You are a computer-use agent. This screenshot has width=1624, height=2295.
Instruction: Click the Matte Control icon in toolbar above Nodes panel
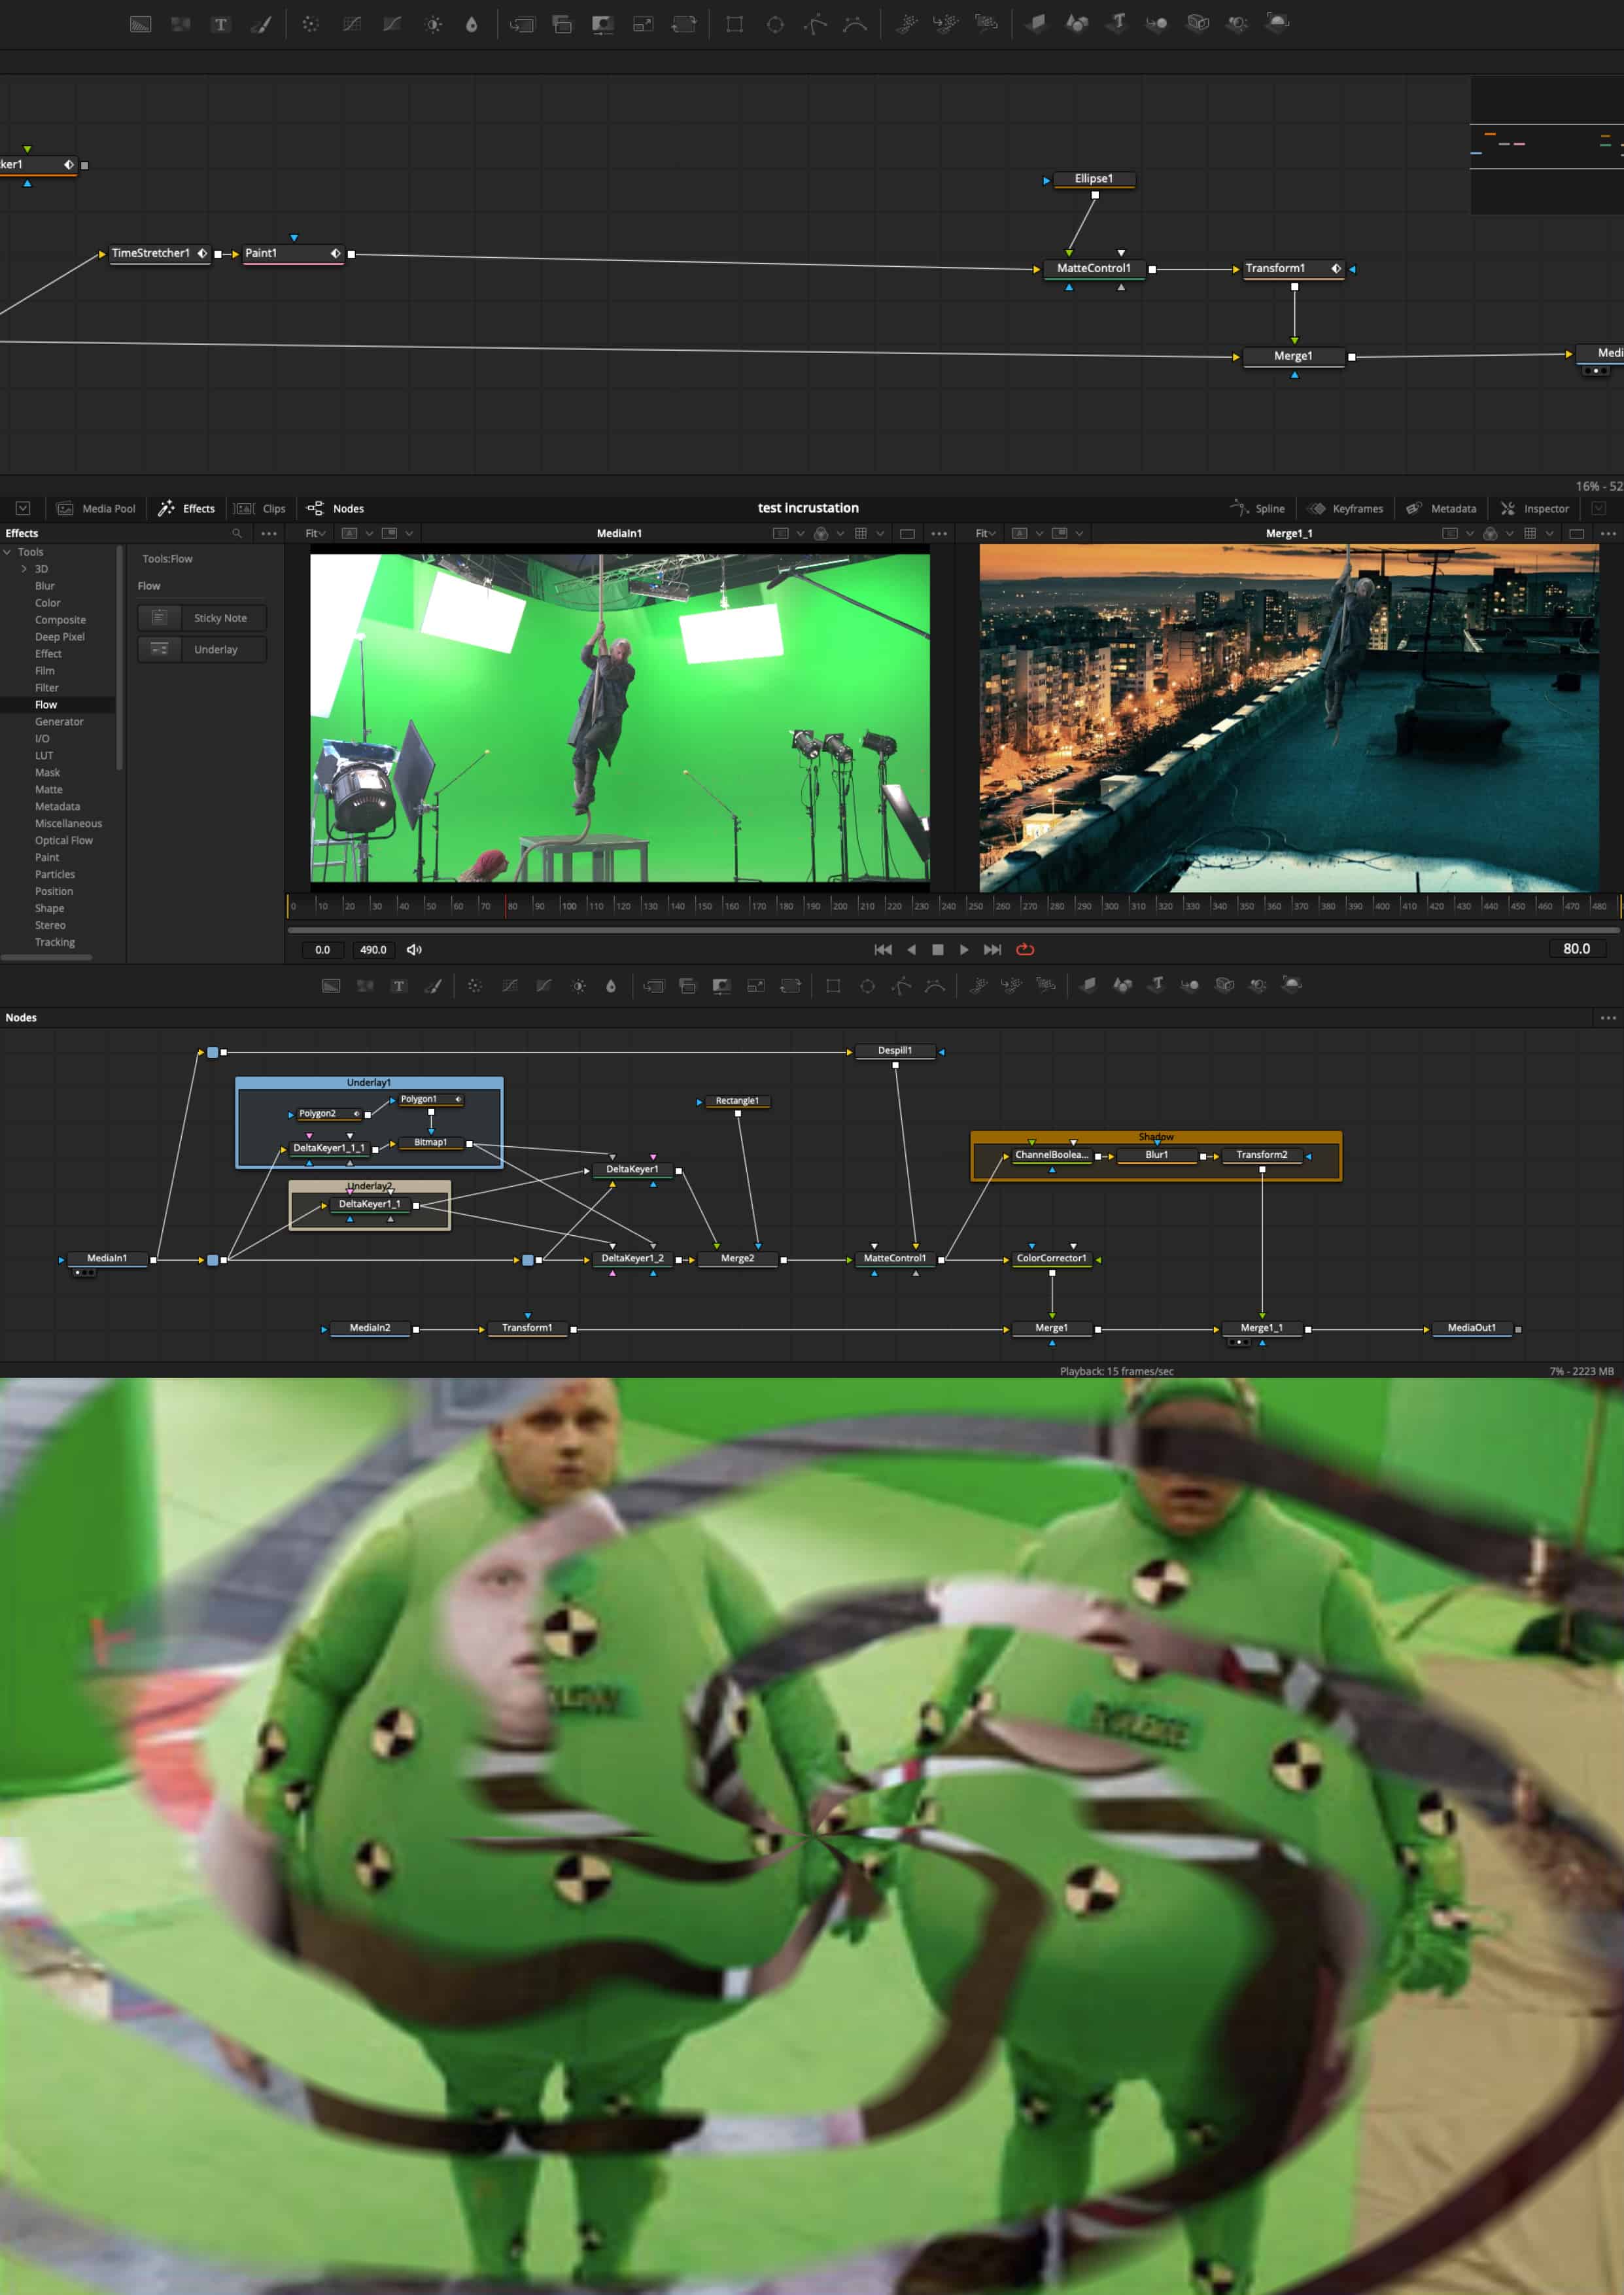721,986
